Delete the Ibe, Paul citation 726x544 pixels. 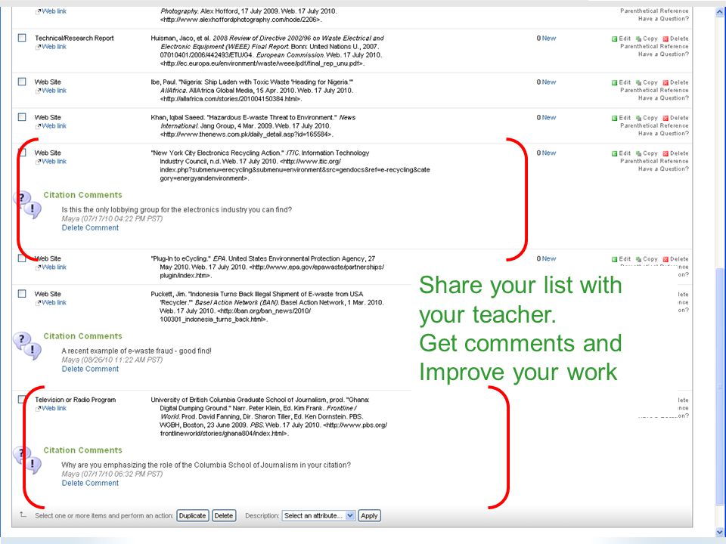(675, 83)
